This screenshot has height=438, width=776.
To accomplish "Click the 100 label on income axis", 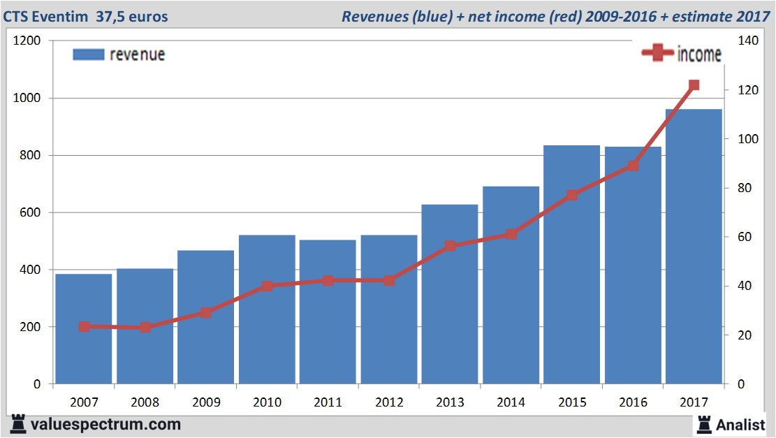I will coord(748,139).
